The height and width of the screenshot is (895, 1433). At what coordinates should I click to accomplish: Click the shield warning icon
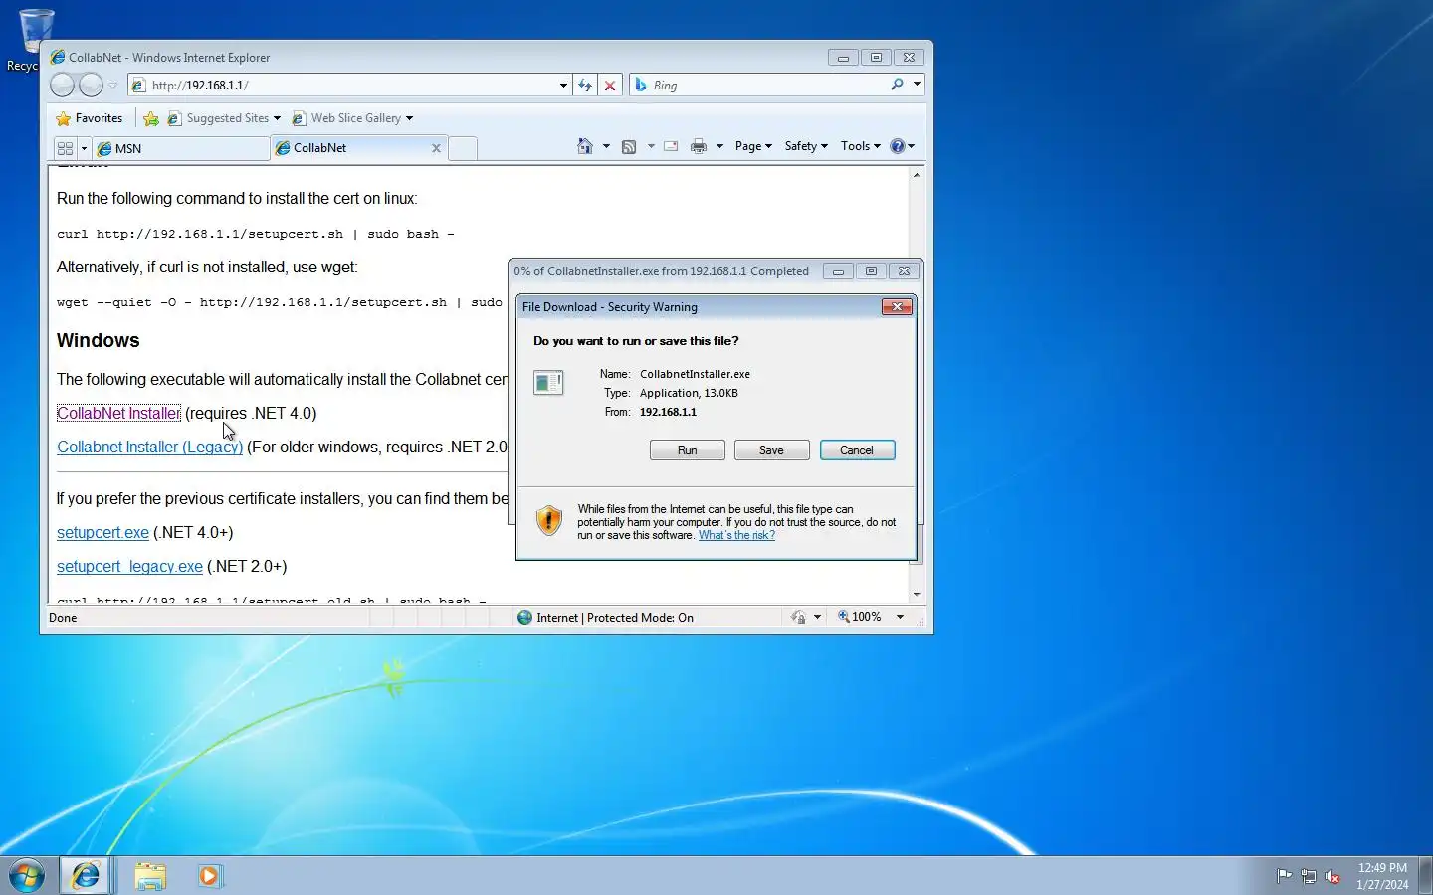(549, 520)
